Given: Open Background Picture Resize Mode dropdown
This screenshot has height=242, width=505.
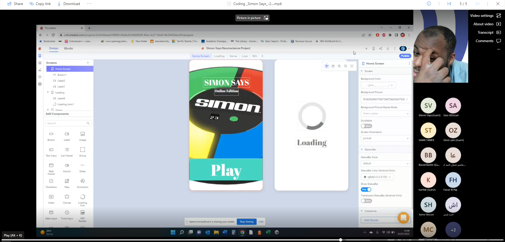Looking at the screenshot, I should click(x=386, y=113).
